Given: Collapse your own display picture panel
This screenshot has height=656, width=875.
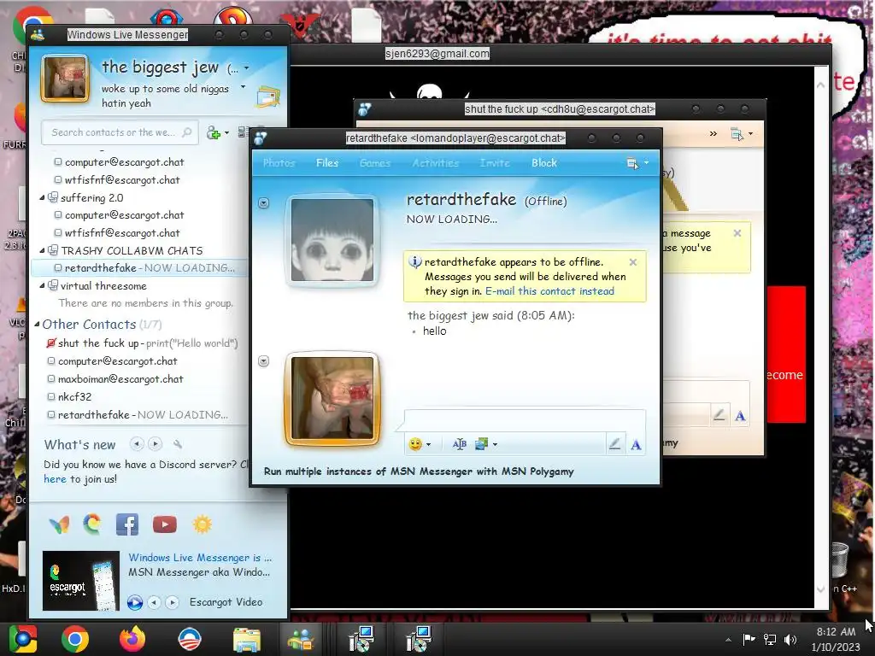Looking at the screenshot, I should (264, 361).
